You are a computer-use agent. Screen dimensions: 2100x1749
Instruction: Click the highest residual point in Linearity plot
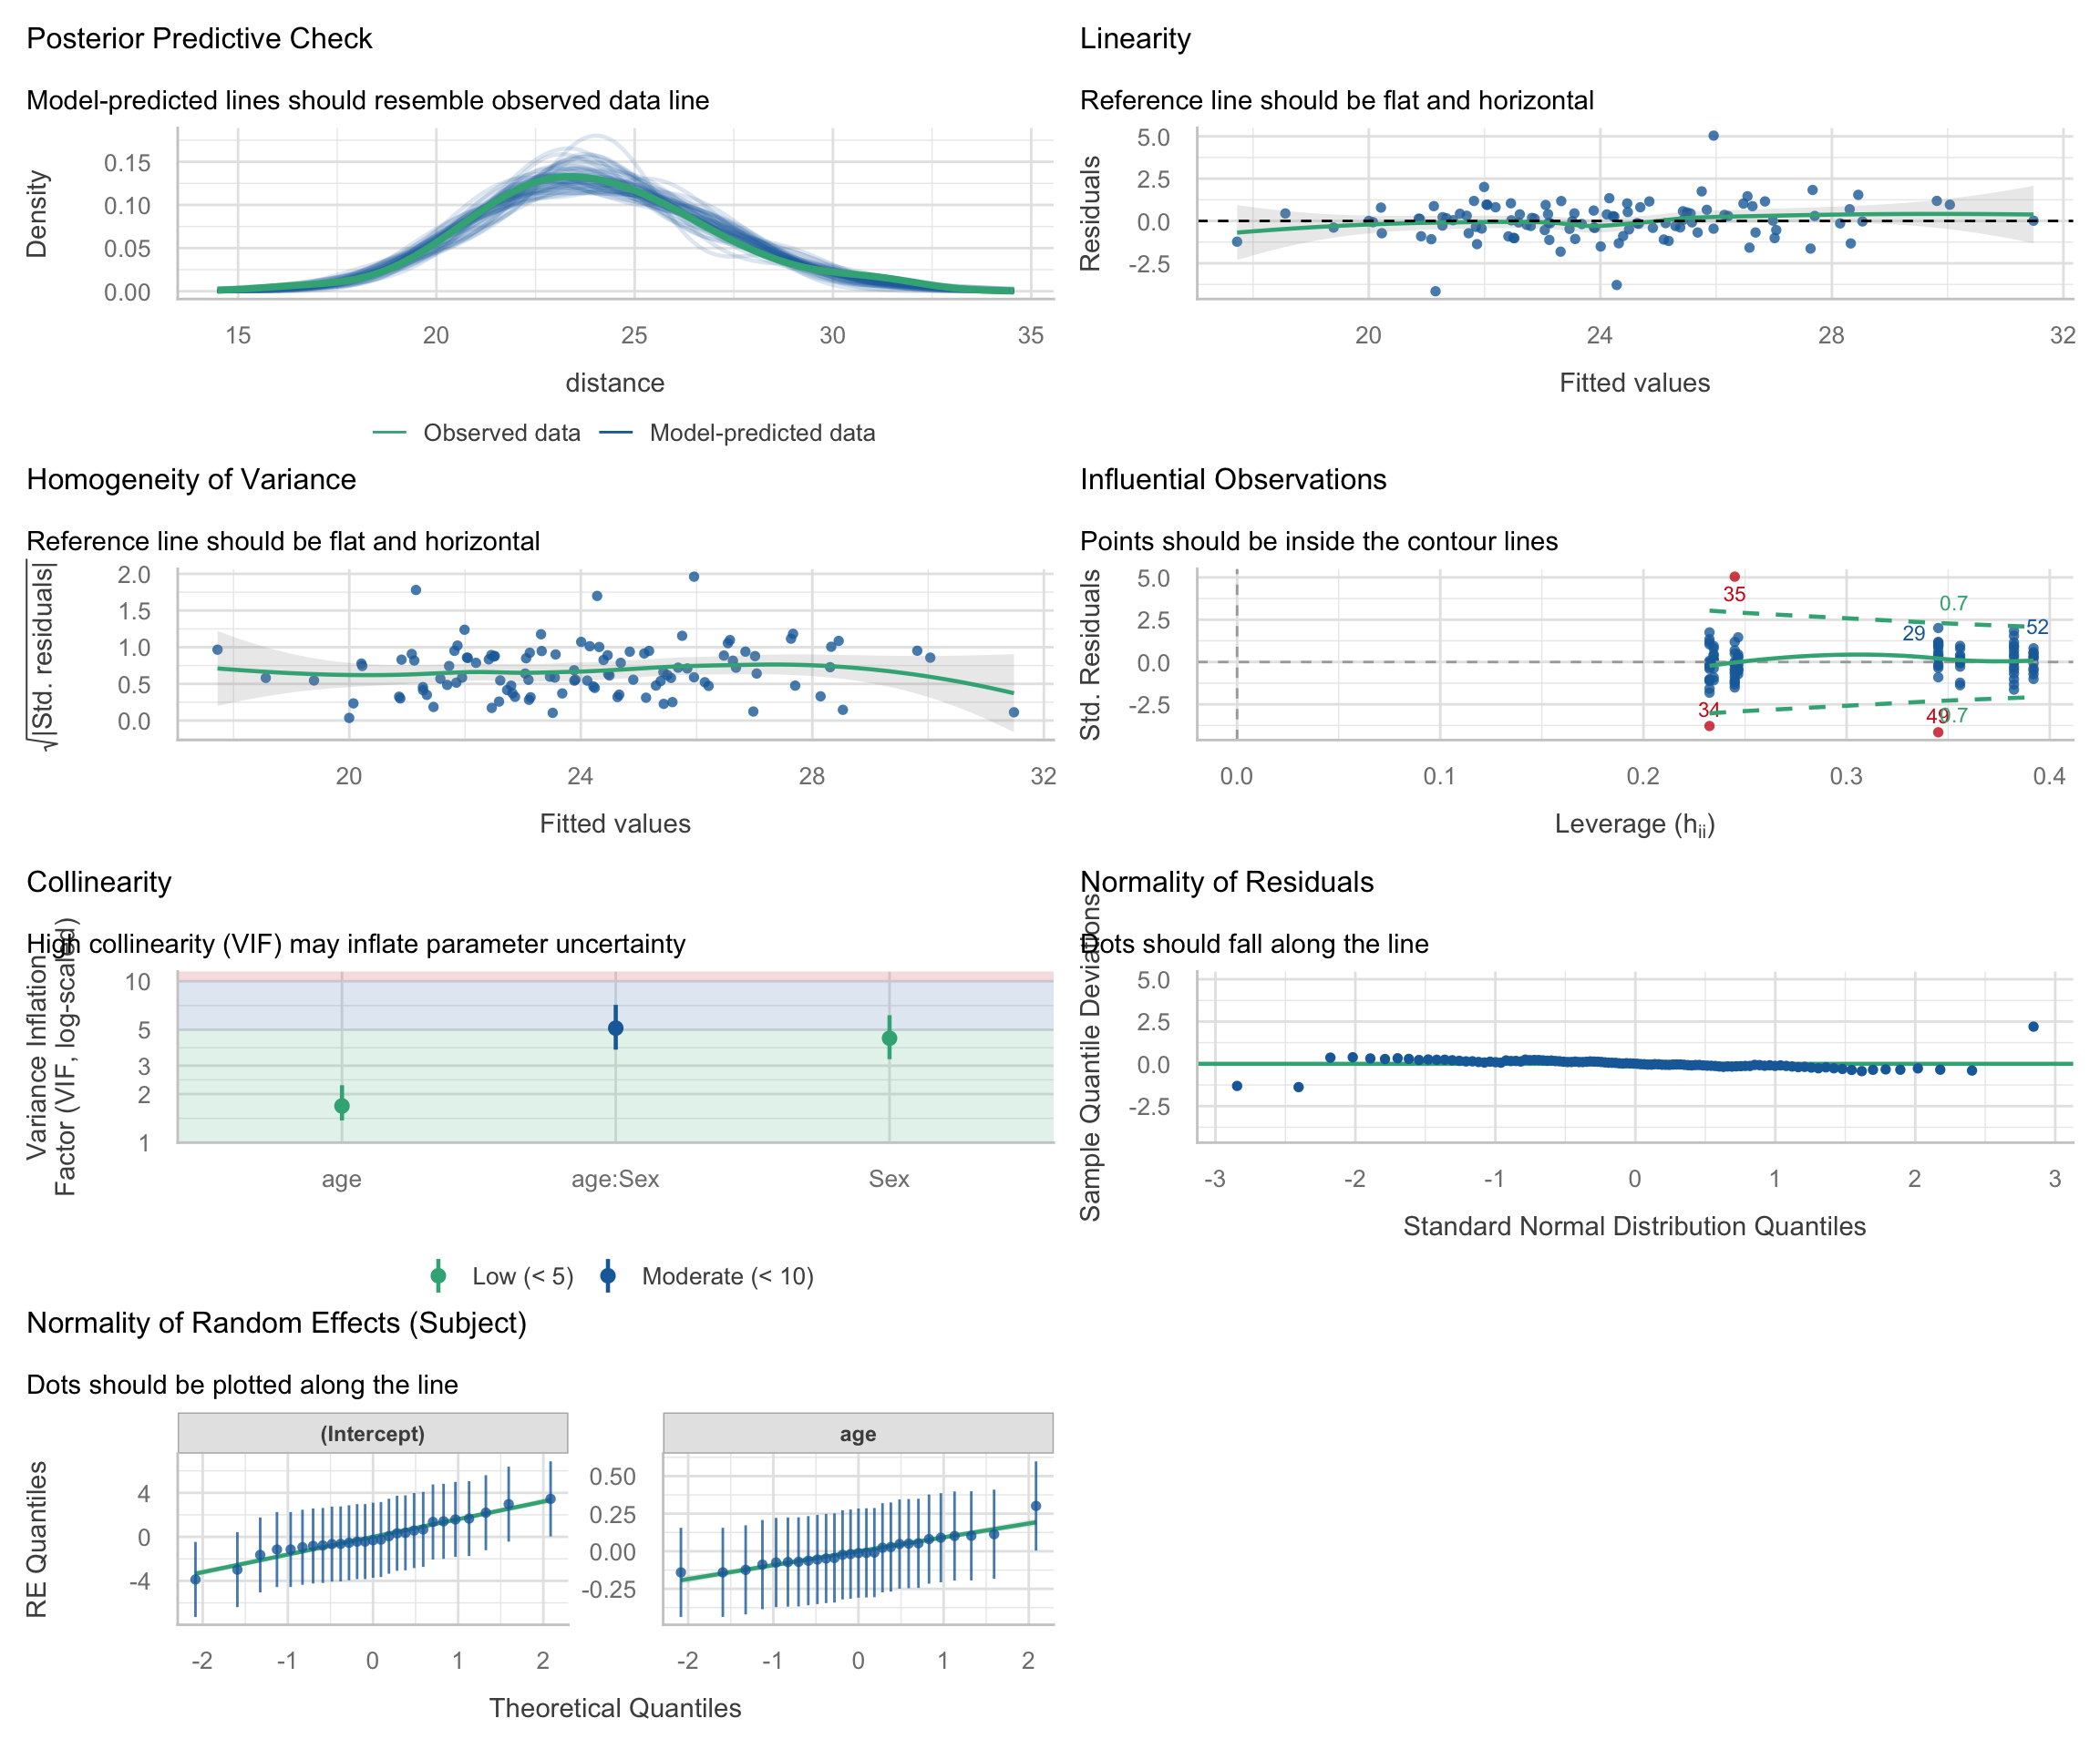[x=1713, y=136]
